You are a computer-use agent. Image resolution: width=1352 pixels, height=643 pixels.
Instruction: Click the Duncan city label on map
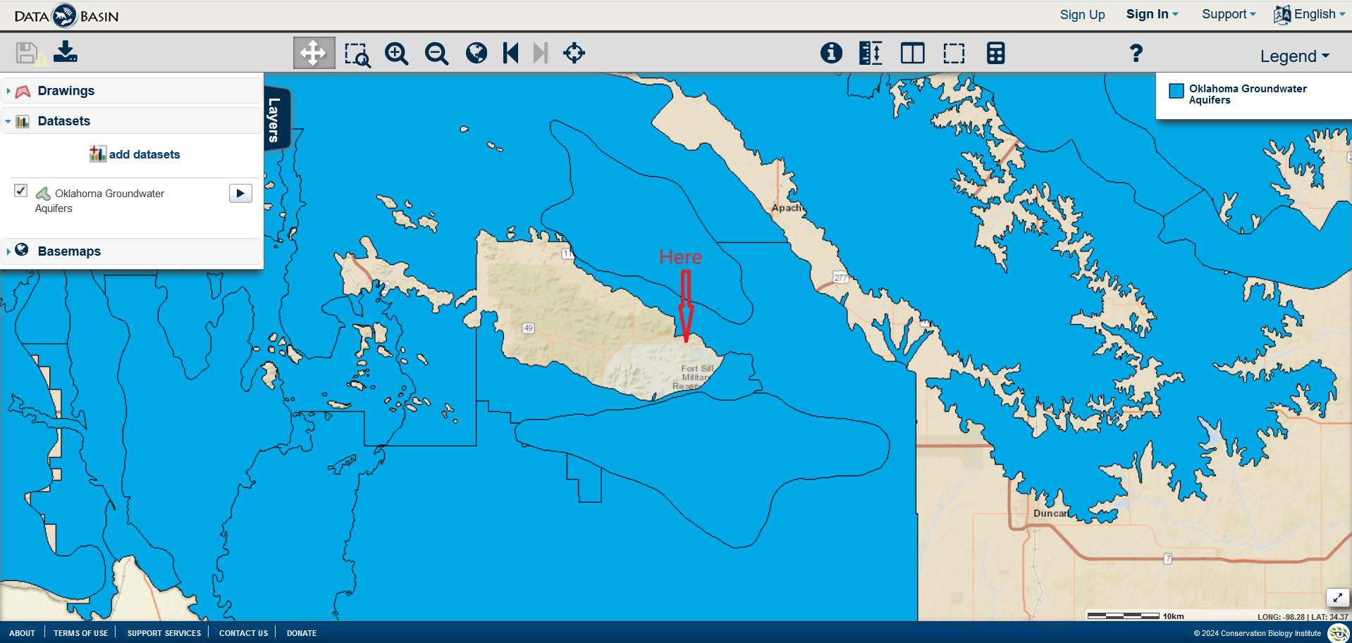(1050, 513)
